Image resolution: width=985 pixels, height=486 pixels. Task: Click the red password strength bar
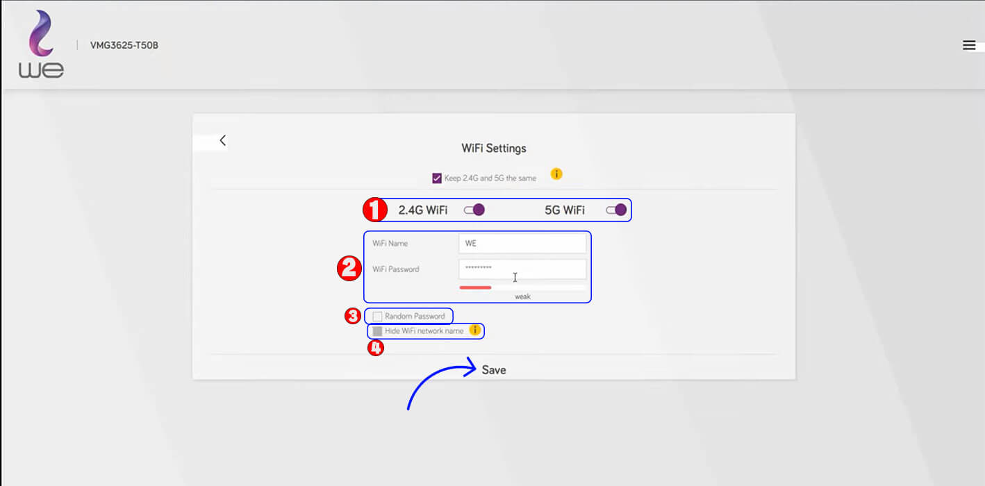pyautogui.click(x=475, y=287)
